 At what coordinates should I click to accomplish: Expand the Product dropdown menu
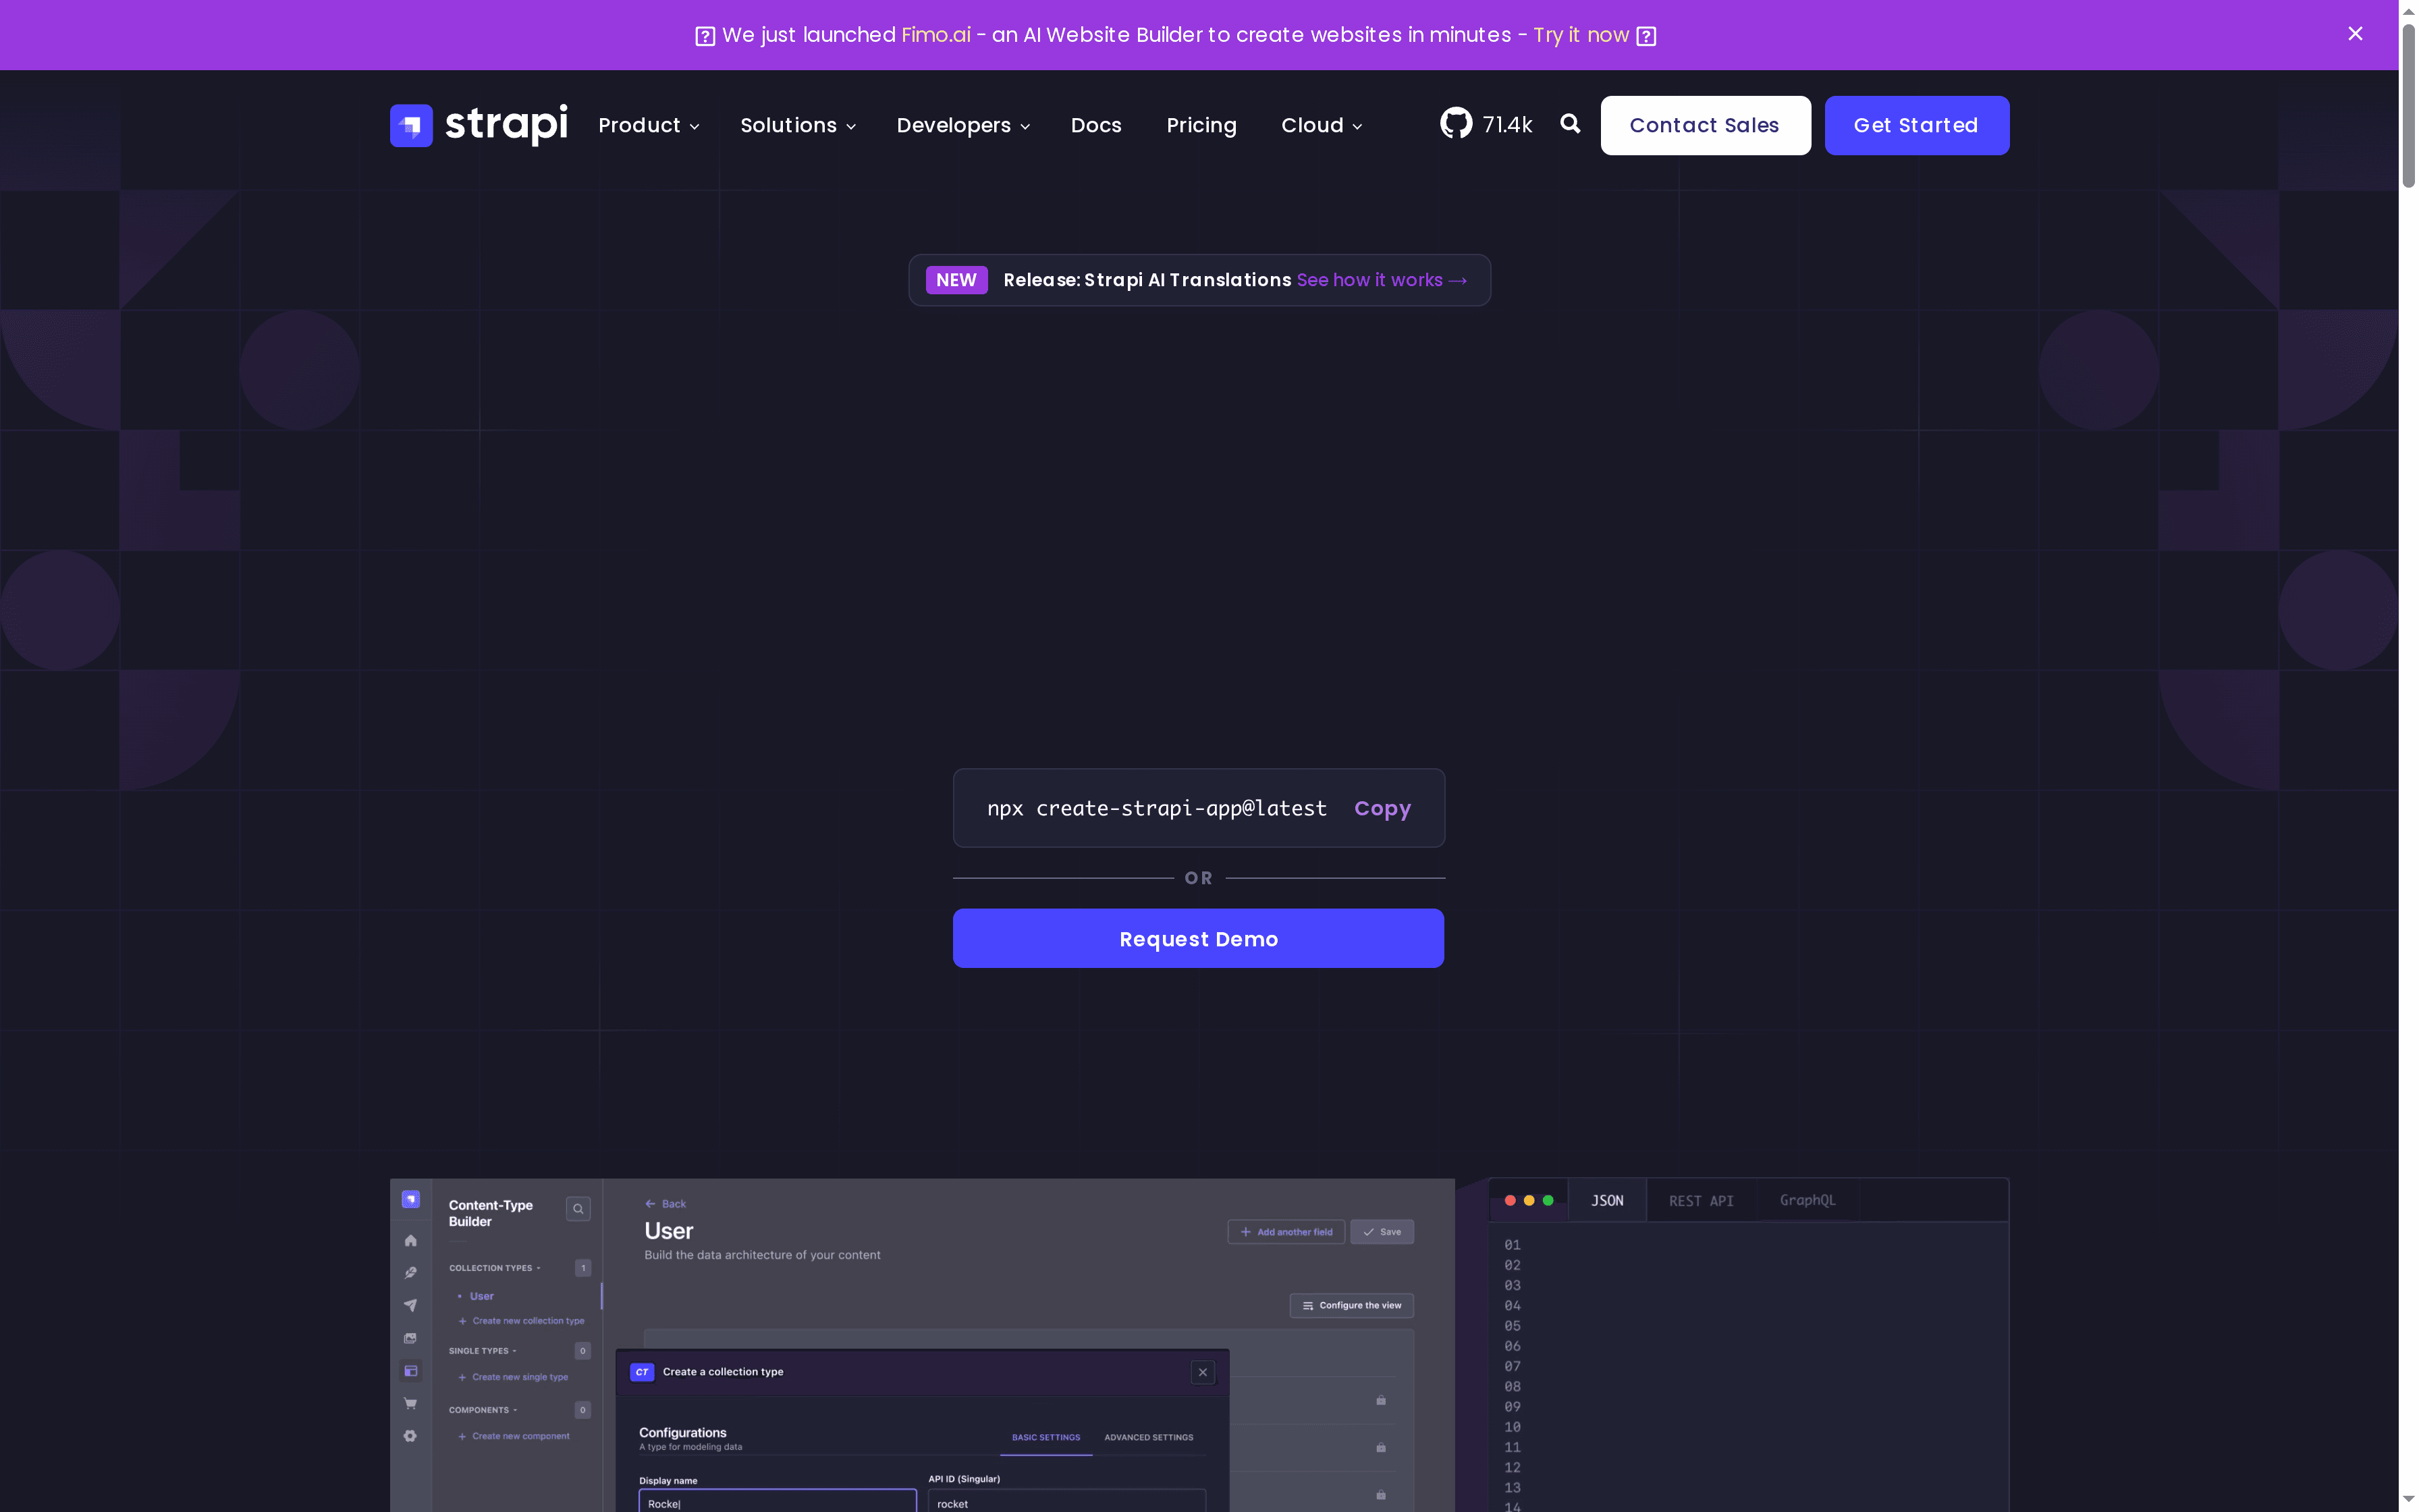point(648,126)
